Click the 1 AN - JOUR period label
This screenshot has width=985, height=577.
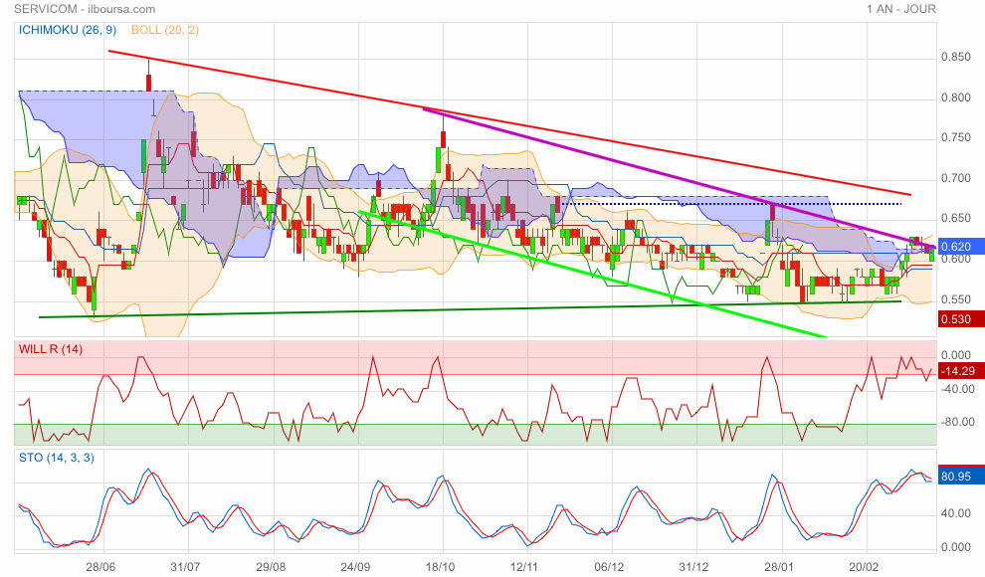900,9
